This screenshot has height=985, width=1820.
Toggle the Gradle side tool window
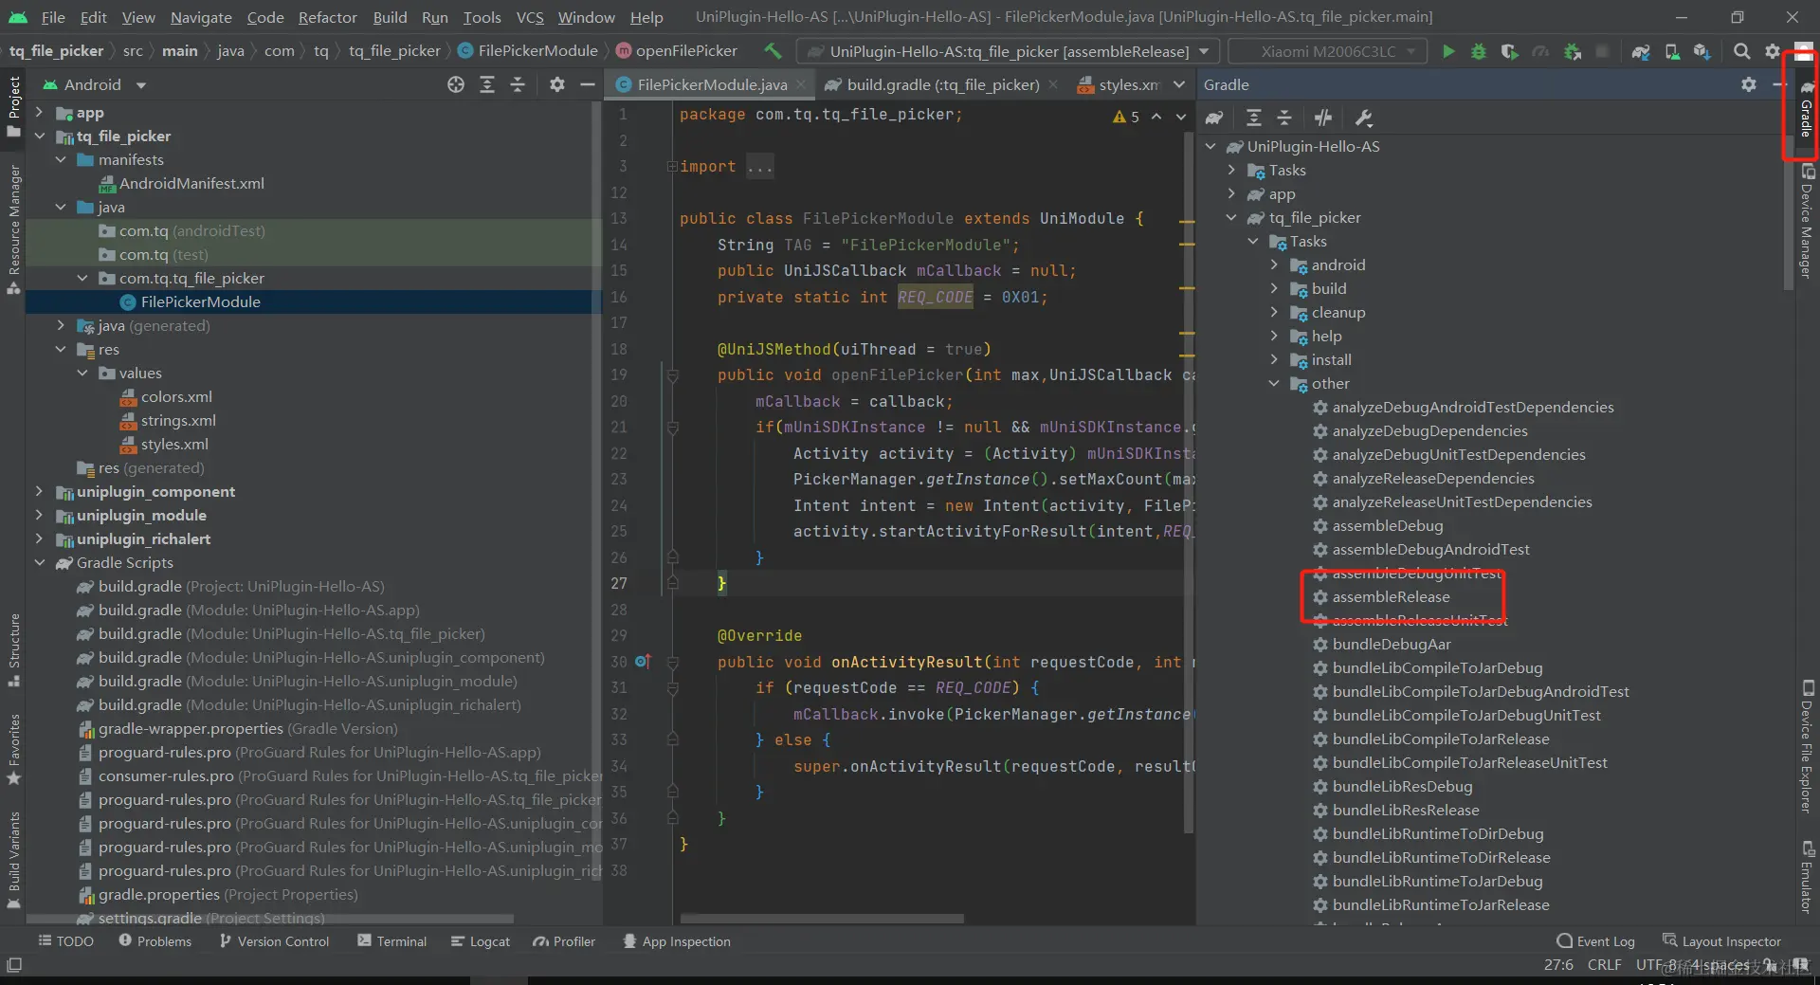tap(1806, 109)
